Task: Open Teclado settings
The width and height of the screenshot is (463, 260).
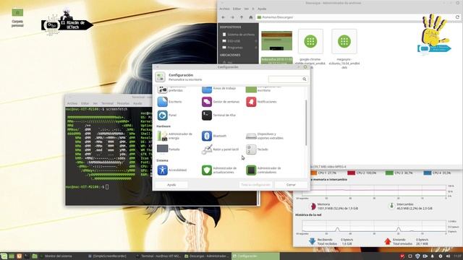Action: point(258,149)
